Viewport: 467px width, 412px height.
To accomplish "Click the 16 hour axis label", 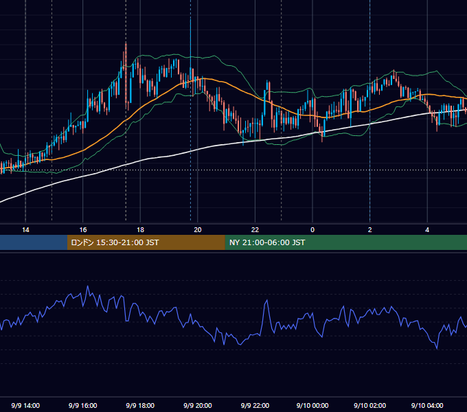I will pyautogui.click(x=83, y=230).
